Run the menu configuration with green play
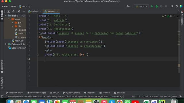The width and height of the screenshot is (184, 103). click(x=152, y=6)
